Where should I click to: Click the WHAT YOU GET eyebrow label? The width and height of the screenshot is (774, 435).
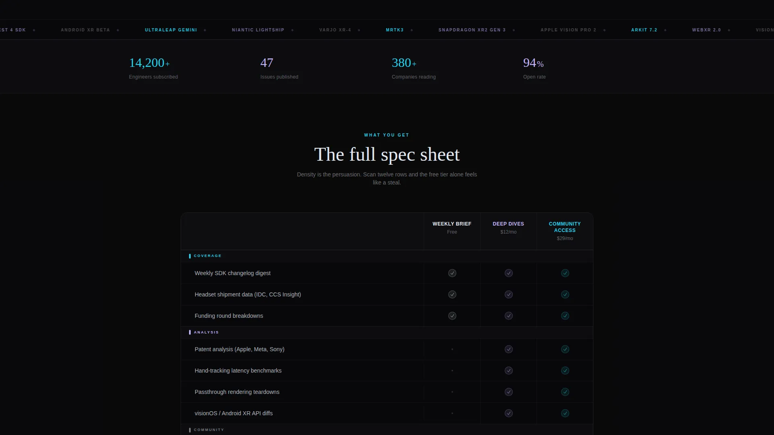[387, 135]
